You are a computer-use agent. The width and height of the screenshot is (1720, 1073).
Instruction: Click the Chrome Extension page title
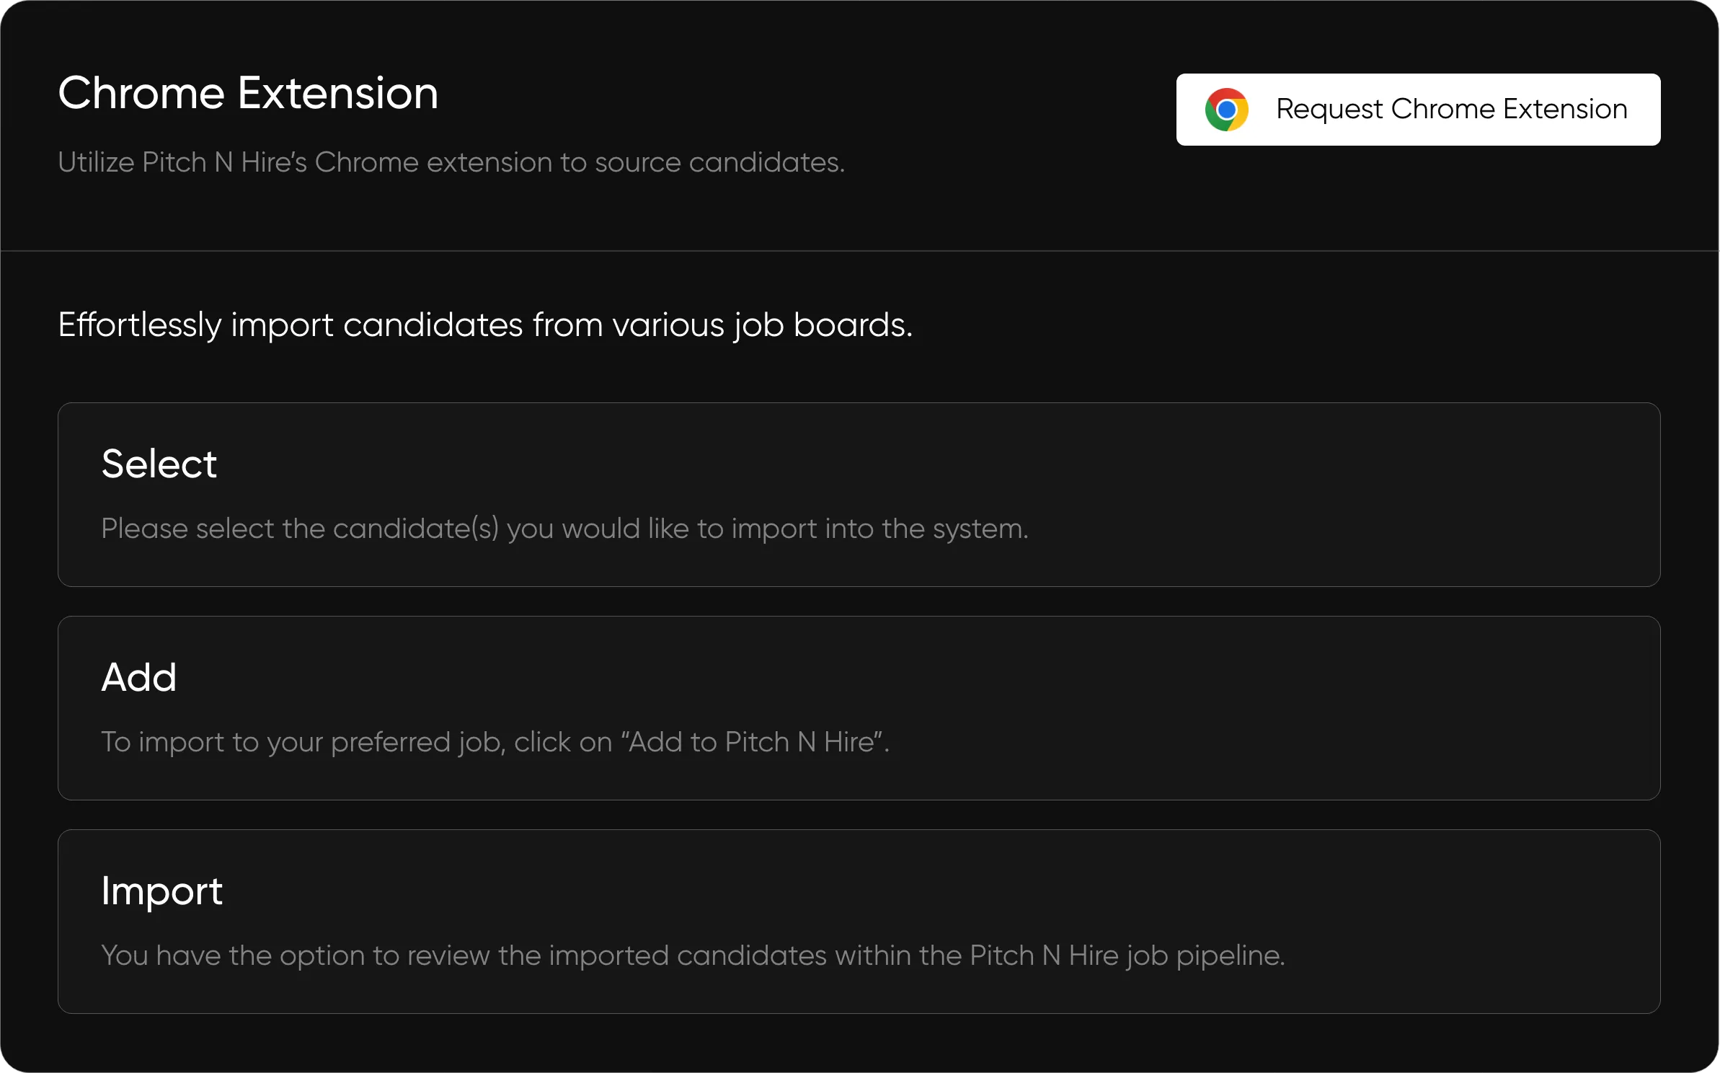248,92
